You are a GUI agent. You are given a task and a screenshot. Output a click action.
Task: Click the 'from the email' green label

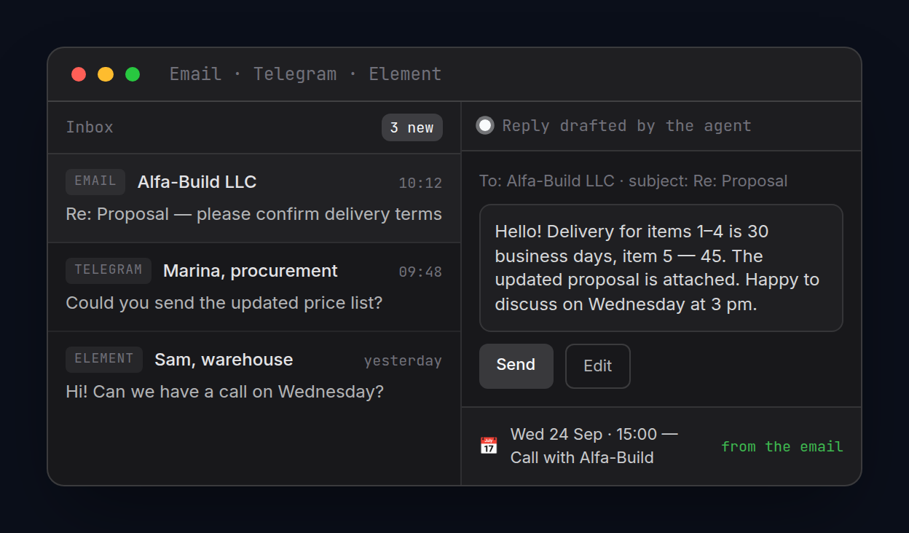(x=782, y=446)
